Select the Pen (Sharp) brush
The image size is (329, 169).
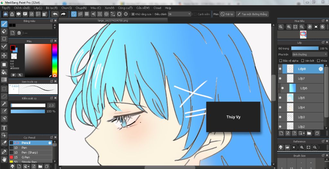pos(31,152)
